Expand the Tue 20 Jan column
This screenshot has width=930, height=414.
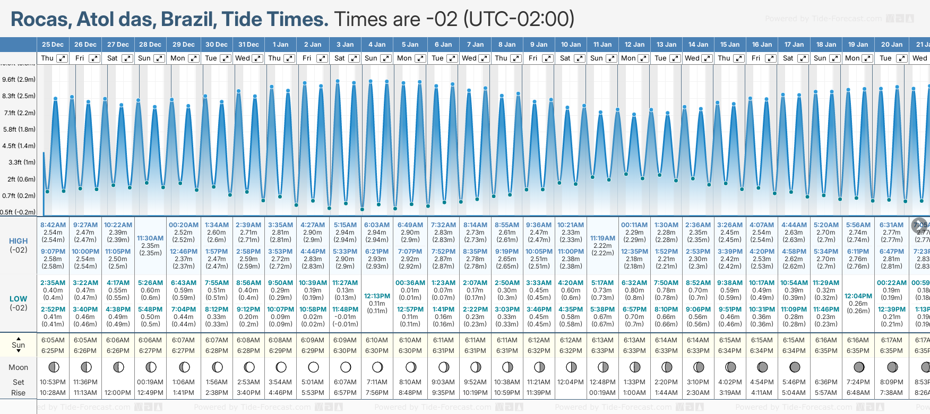point(901,58)
